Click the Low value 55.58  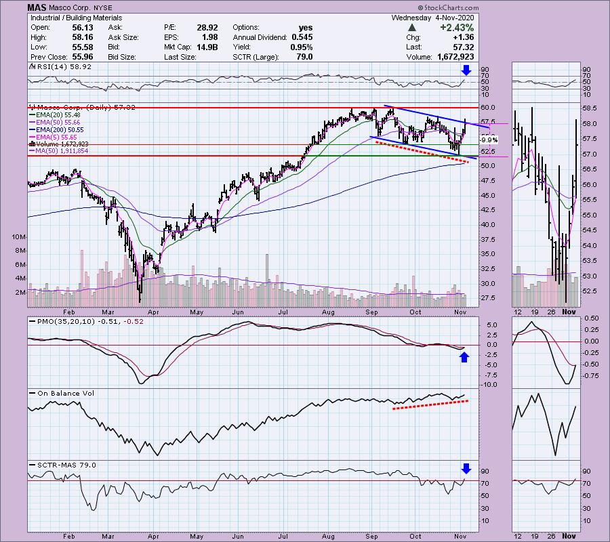(x=82, y=47)
